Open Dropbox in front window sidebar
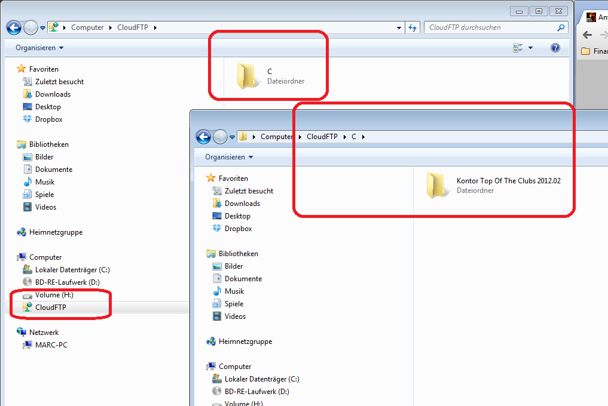This screenshot has height=406, width=608. point(233,229)
